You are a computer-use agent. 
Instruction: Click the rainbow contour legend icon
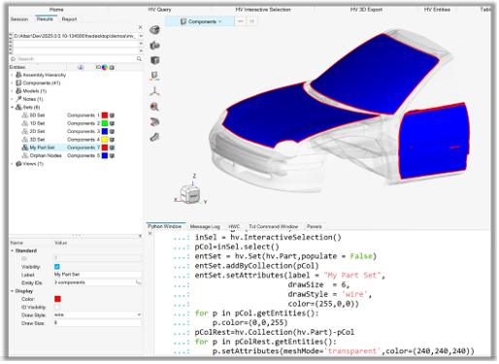tap(154, 76)
